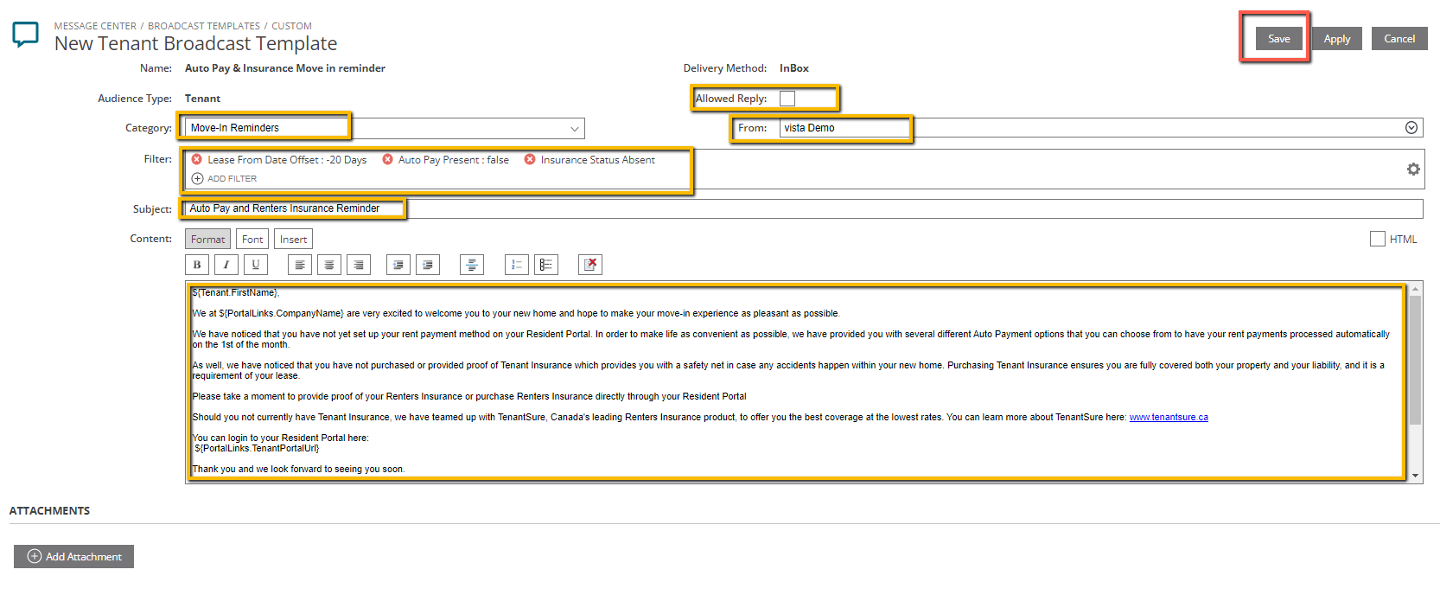Click the plus icon in Add Attachment
The height and width of the screenshot is (595, 1440).
pos(35,556)
